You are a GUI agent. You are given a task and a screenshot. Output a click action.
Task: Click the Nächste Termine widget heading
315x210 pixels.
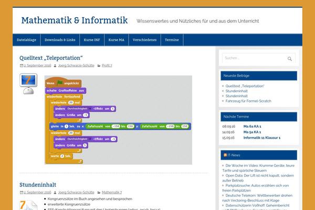[x=259, y=117]
